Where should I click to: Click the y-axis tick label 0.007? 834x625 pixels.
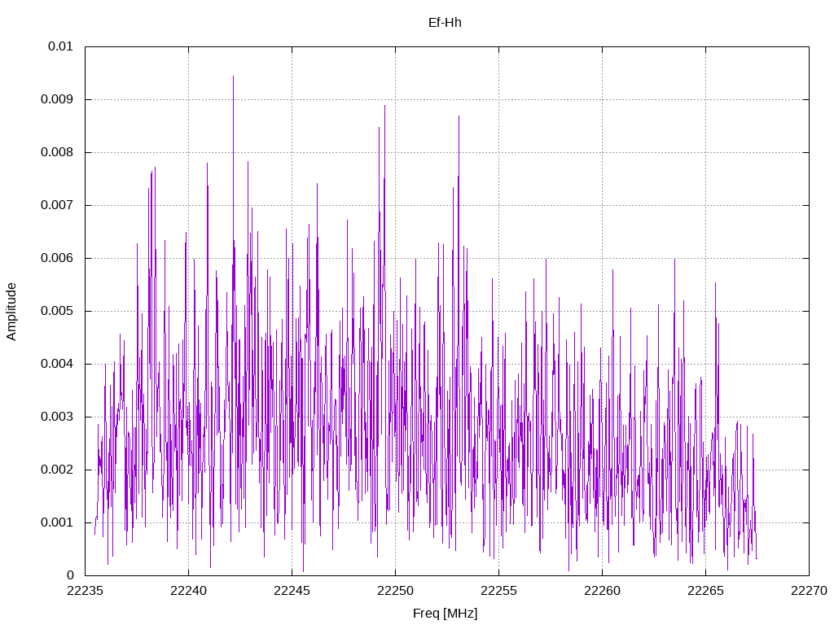coord(57,205)
